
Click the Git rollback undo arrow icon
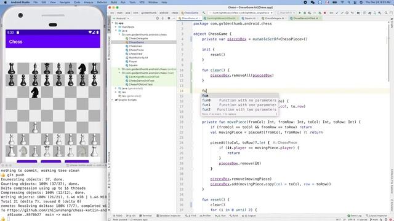click(x=352, y=13)
